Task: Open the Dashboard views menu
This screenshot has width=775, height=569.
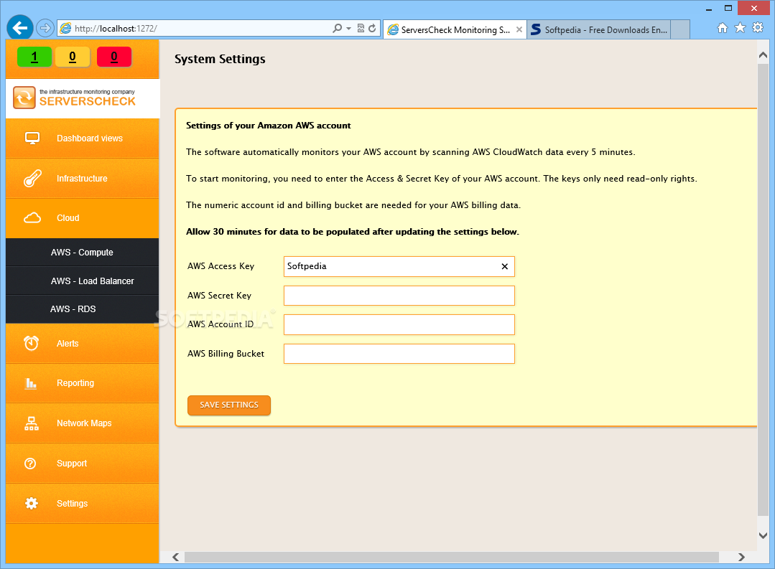Action: [82, 138]
